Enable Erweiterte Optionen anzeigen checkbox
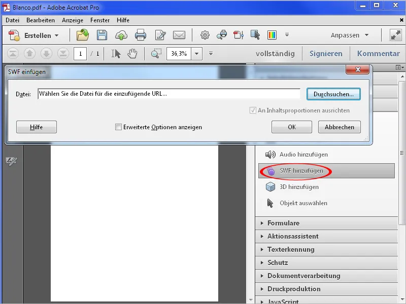 (118, 127)
